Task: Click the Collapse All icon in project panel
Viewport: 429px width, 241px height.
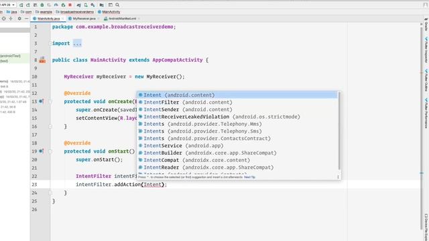Action: coord(11,19)
